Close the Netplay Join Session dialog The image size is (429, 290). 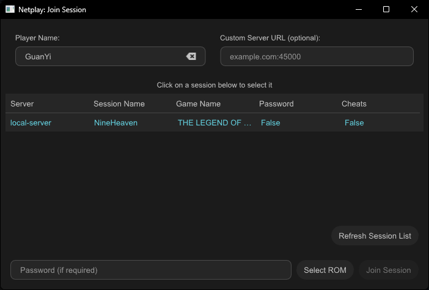(414, 10)
